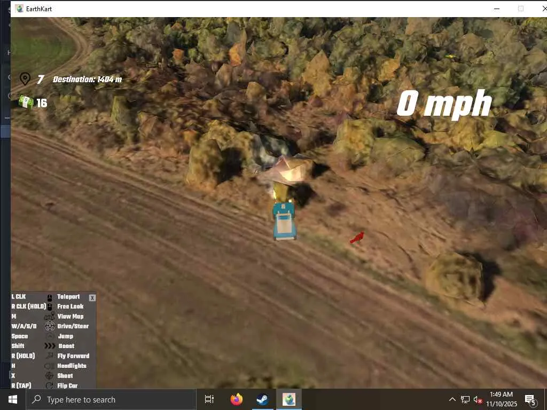Close the controls help panel with X

pyautogui.click(x=92, y=298)
